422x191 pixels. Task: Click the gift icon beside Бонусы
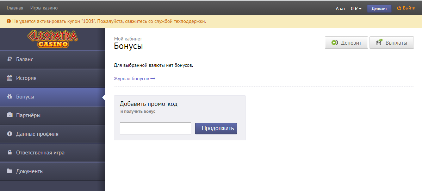tap(10, 97)
